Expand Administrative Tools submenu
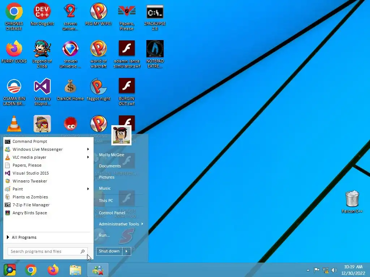370x277 pixels. click(121, 224)
